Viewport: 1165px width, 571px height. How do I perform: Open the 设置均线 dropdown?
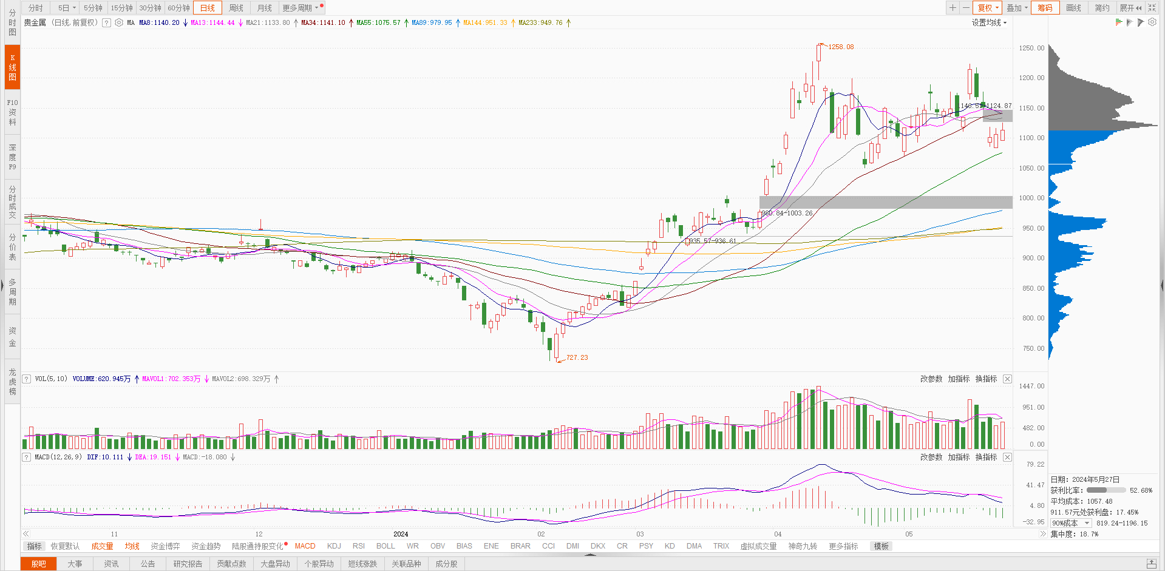(989, 22)
